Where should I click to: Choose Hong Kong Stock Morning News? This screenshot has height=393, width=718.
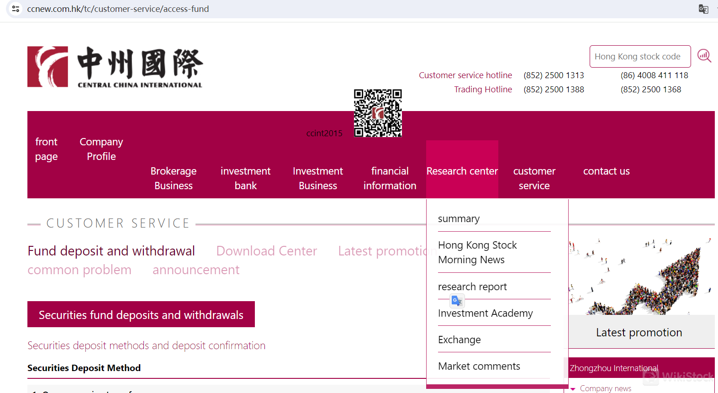pos(478,252)
